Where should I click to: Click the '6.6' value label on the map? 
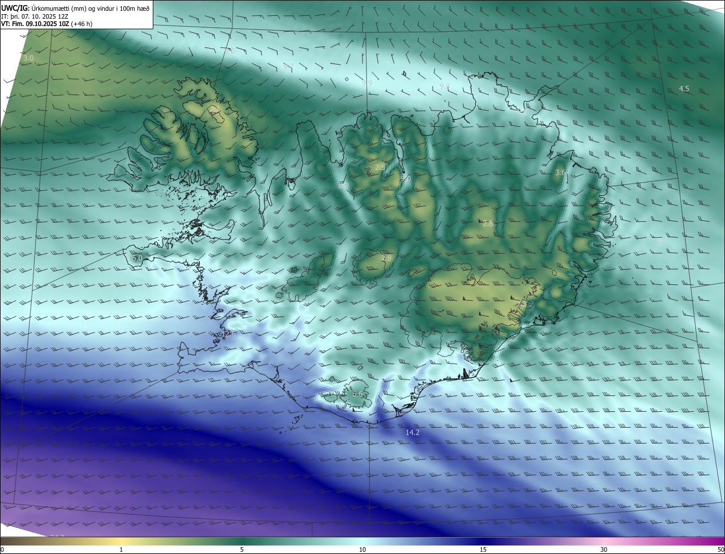[357, 394]
